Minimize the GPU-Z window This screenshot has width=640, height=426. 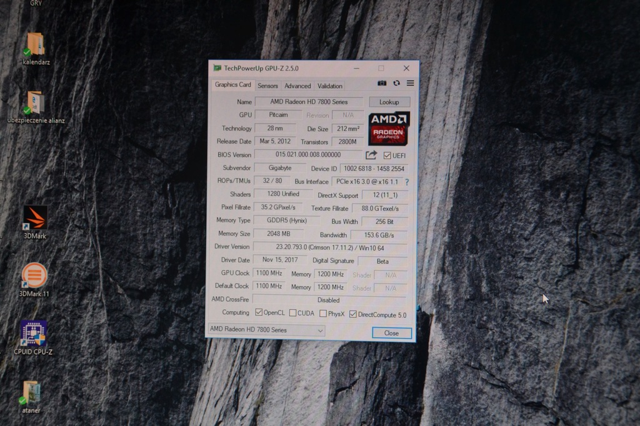point(356,68)
